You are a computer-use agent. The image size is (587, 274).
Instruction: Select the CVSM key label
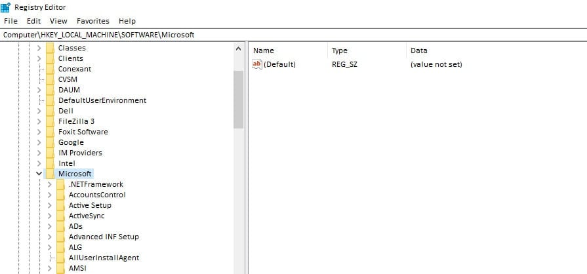coord(68,79)
